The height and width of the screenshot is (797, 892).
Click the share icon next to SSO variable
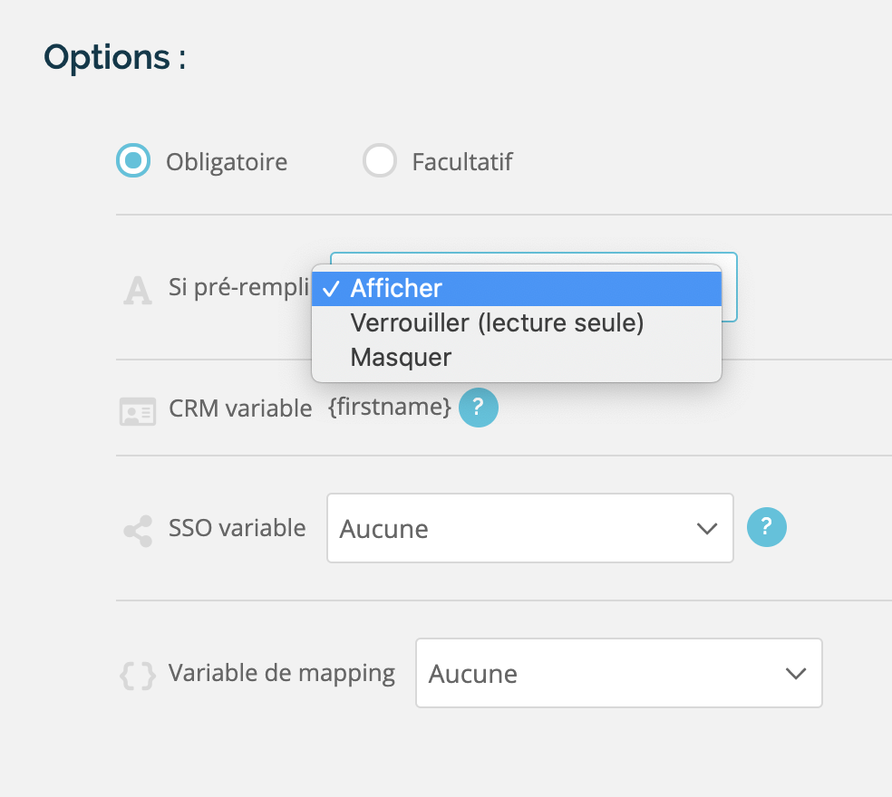tap(138, 531)
